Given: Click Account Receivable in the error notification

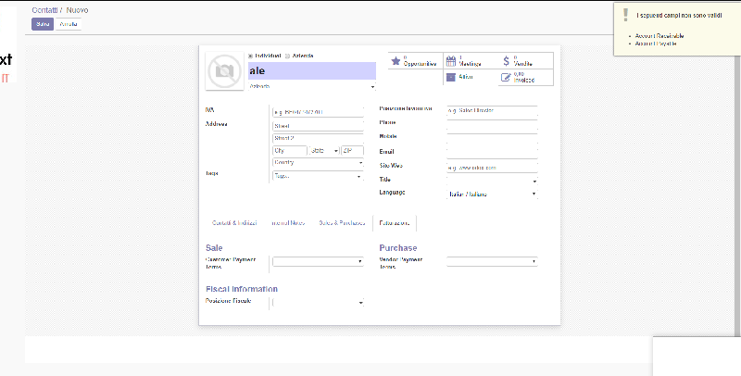Looking at the screenshot, I should [659, 36].
